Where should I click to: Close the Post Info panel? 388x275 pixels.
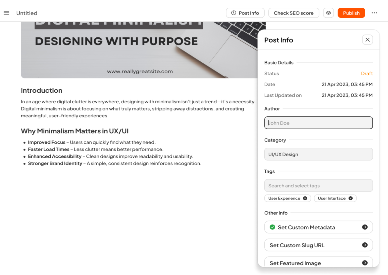pos(367,40)
